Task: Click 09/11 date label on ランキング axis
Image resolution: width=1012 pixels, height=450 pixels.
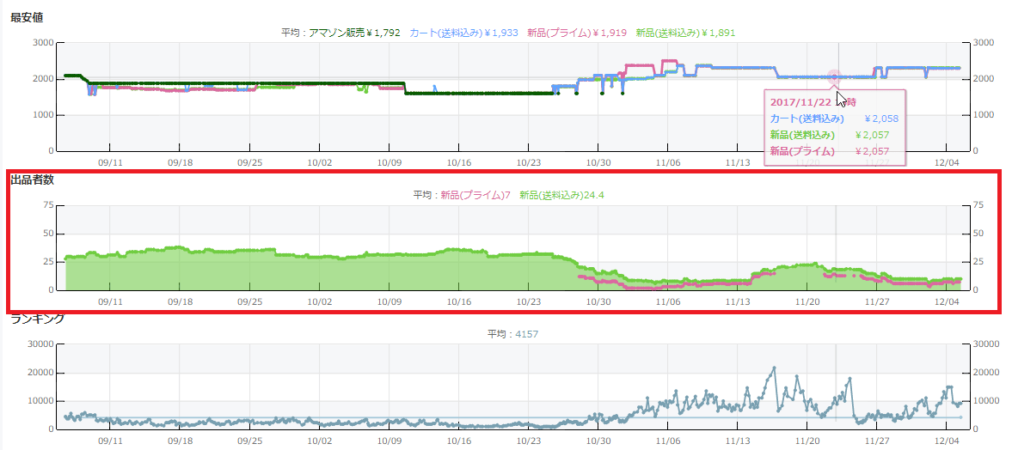Action: [110, 441]
